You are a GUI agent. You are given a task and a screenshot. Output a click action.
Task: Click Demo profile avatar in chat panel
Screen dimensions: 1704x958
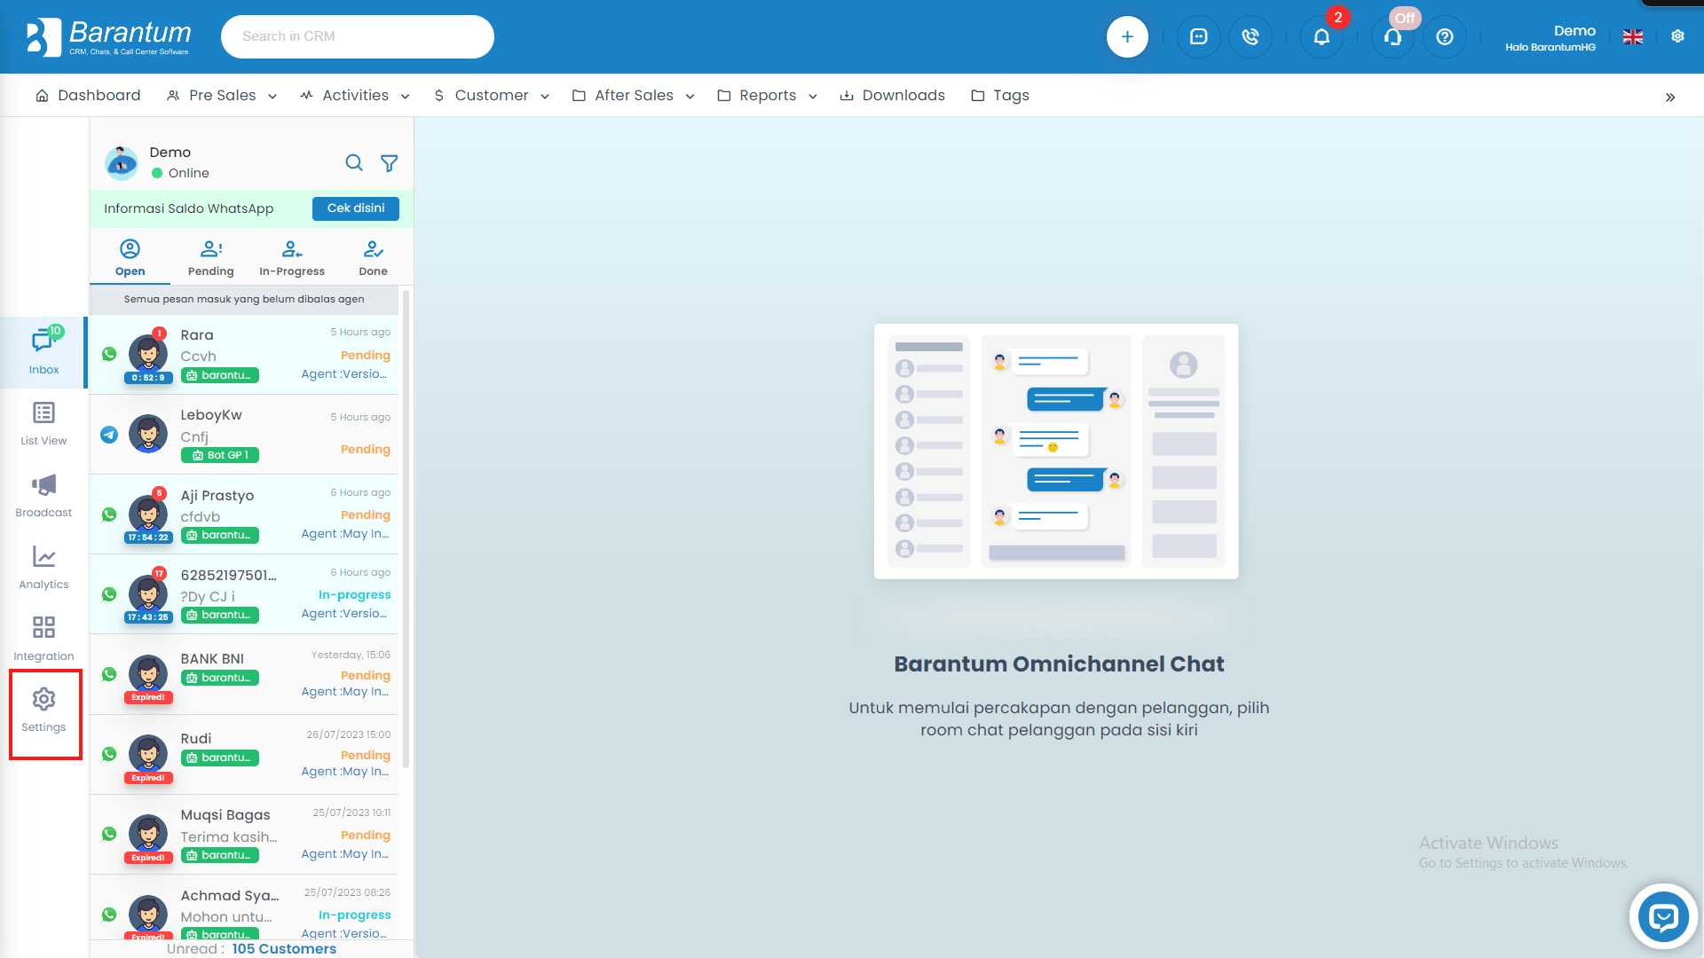coord(122,162)
